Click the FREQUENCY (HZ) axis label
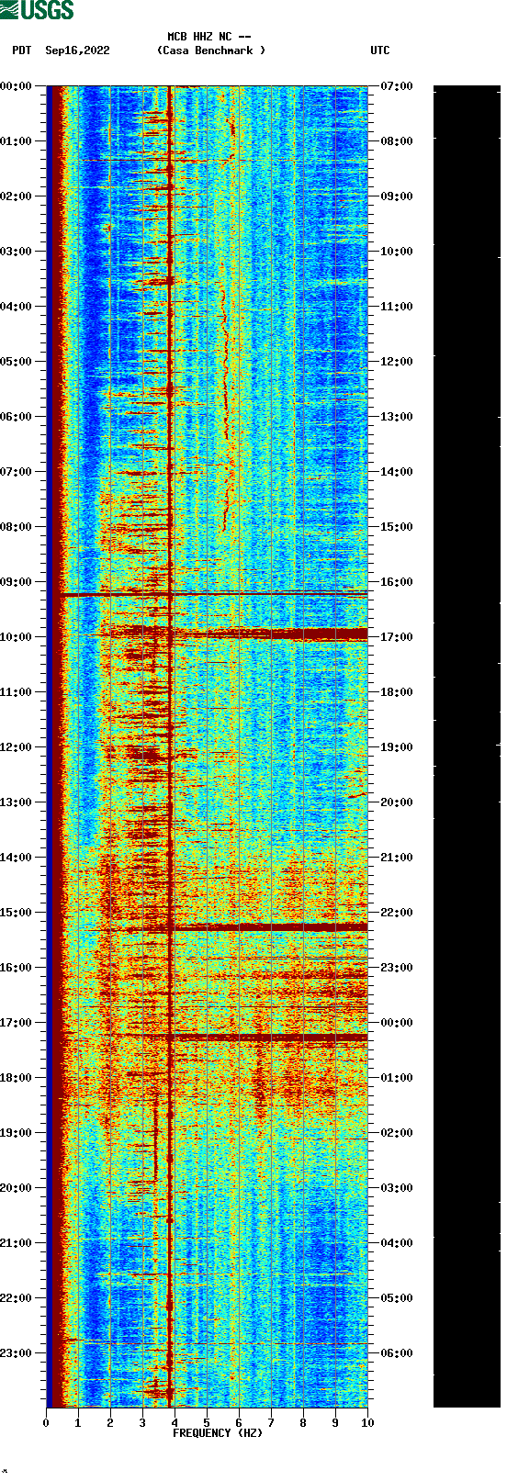This screenshot has width=507, height=1481. (x=218, y=1433)
